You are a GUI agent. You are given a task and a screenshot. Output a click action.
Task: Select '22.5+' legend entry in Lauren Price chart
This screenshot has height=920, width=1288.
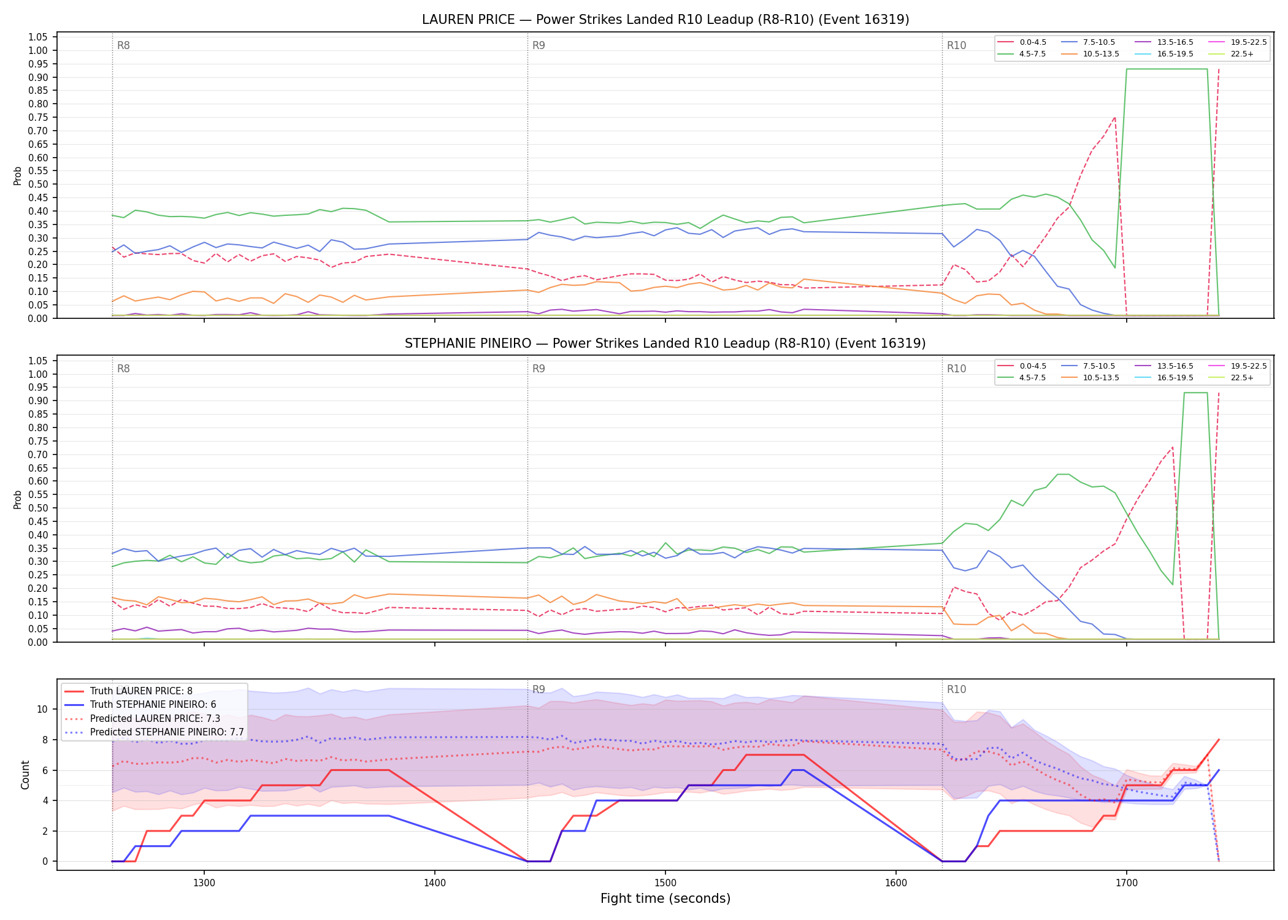(1231, 54)
